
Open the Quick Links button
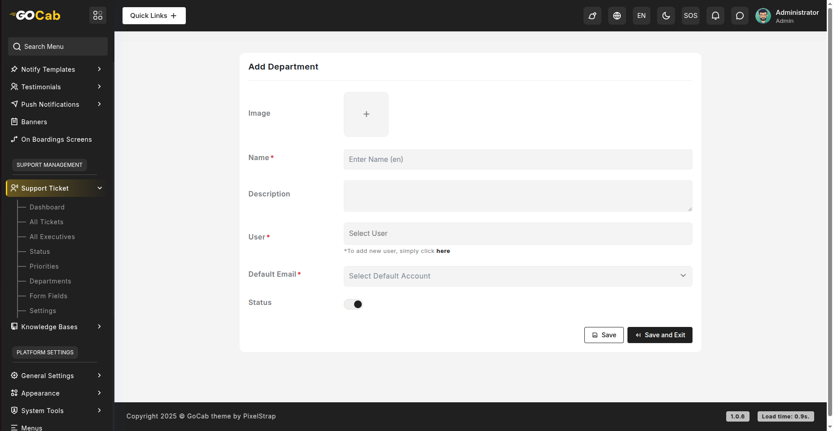(154, 16)
